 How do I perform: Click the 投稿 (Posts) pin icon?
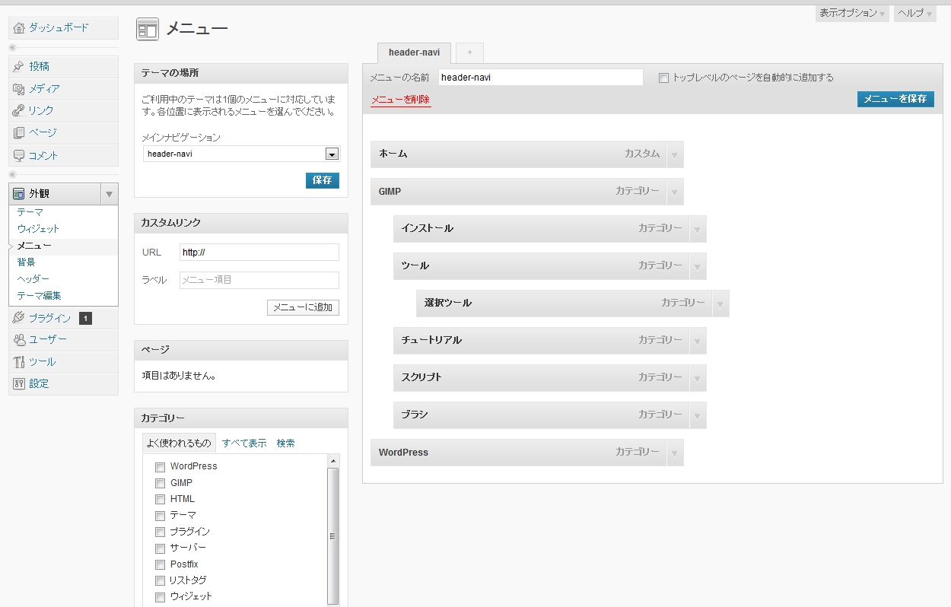(x=20, y=66)
